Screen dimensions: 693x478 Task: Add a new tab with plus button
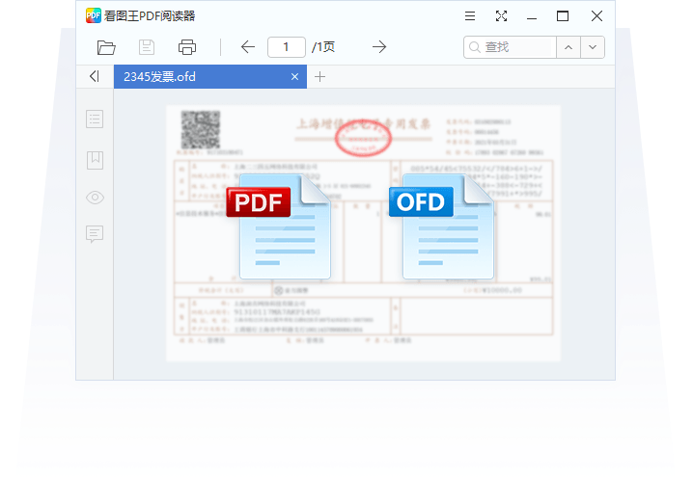click(x=320, y=77)
